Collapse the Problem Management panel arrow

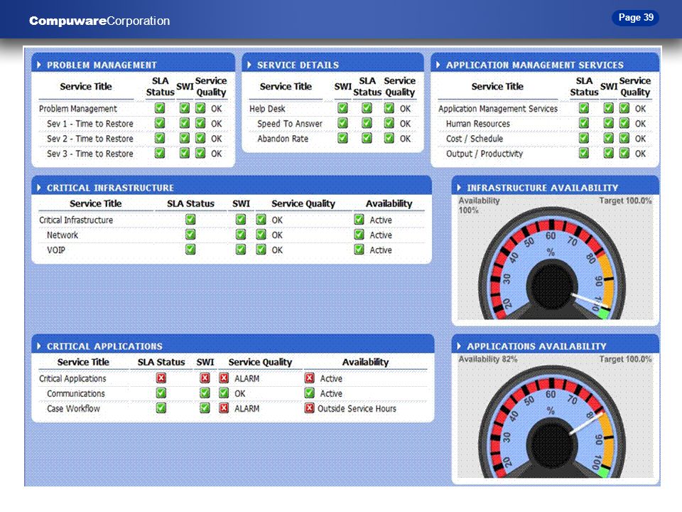pyautogui.click(x=39, y=65)
